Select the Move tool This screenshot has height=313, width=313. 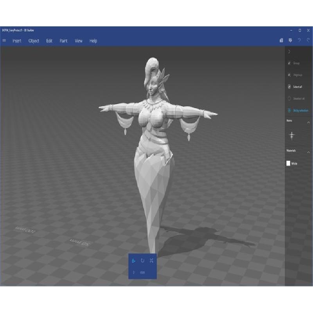[133, 261]
